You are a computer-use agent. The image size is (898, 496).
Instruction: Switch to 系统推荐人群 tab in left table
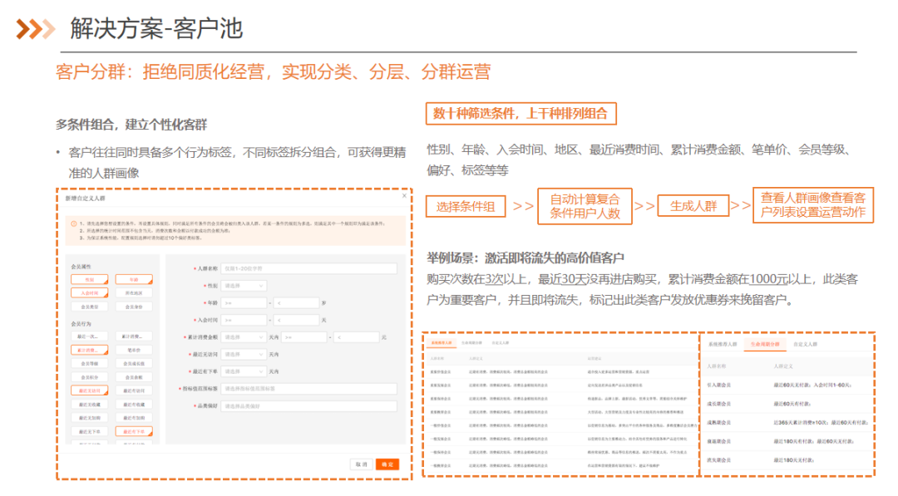click(441, 341)
